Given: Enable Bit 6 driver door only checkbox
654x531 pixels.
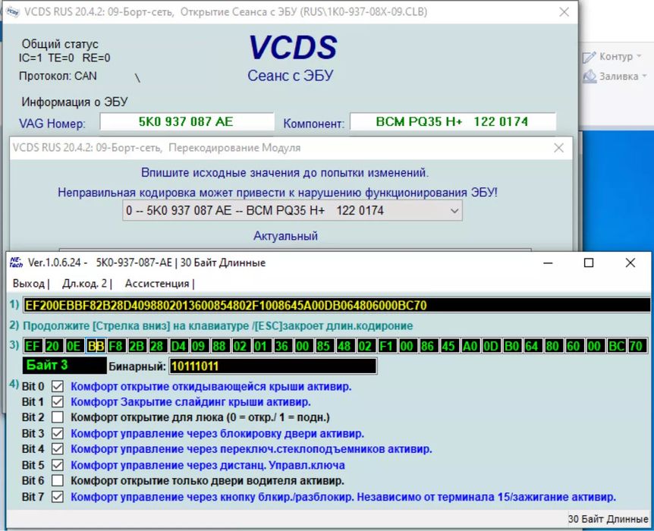Looking at the screenshot, I should pos(58,481).
